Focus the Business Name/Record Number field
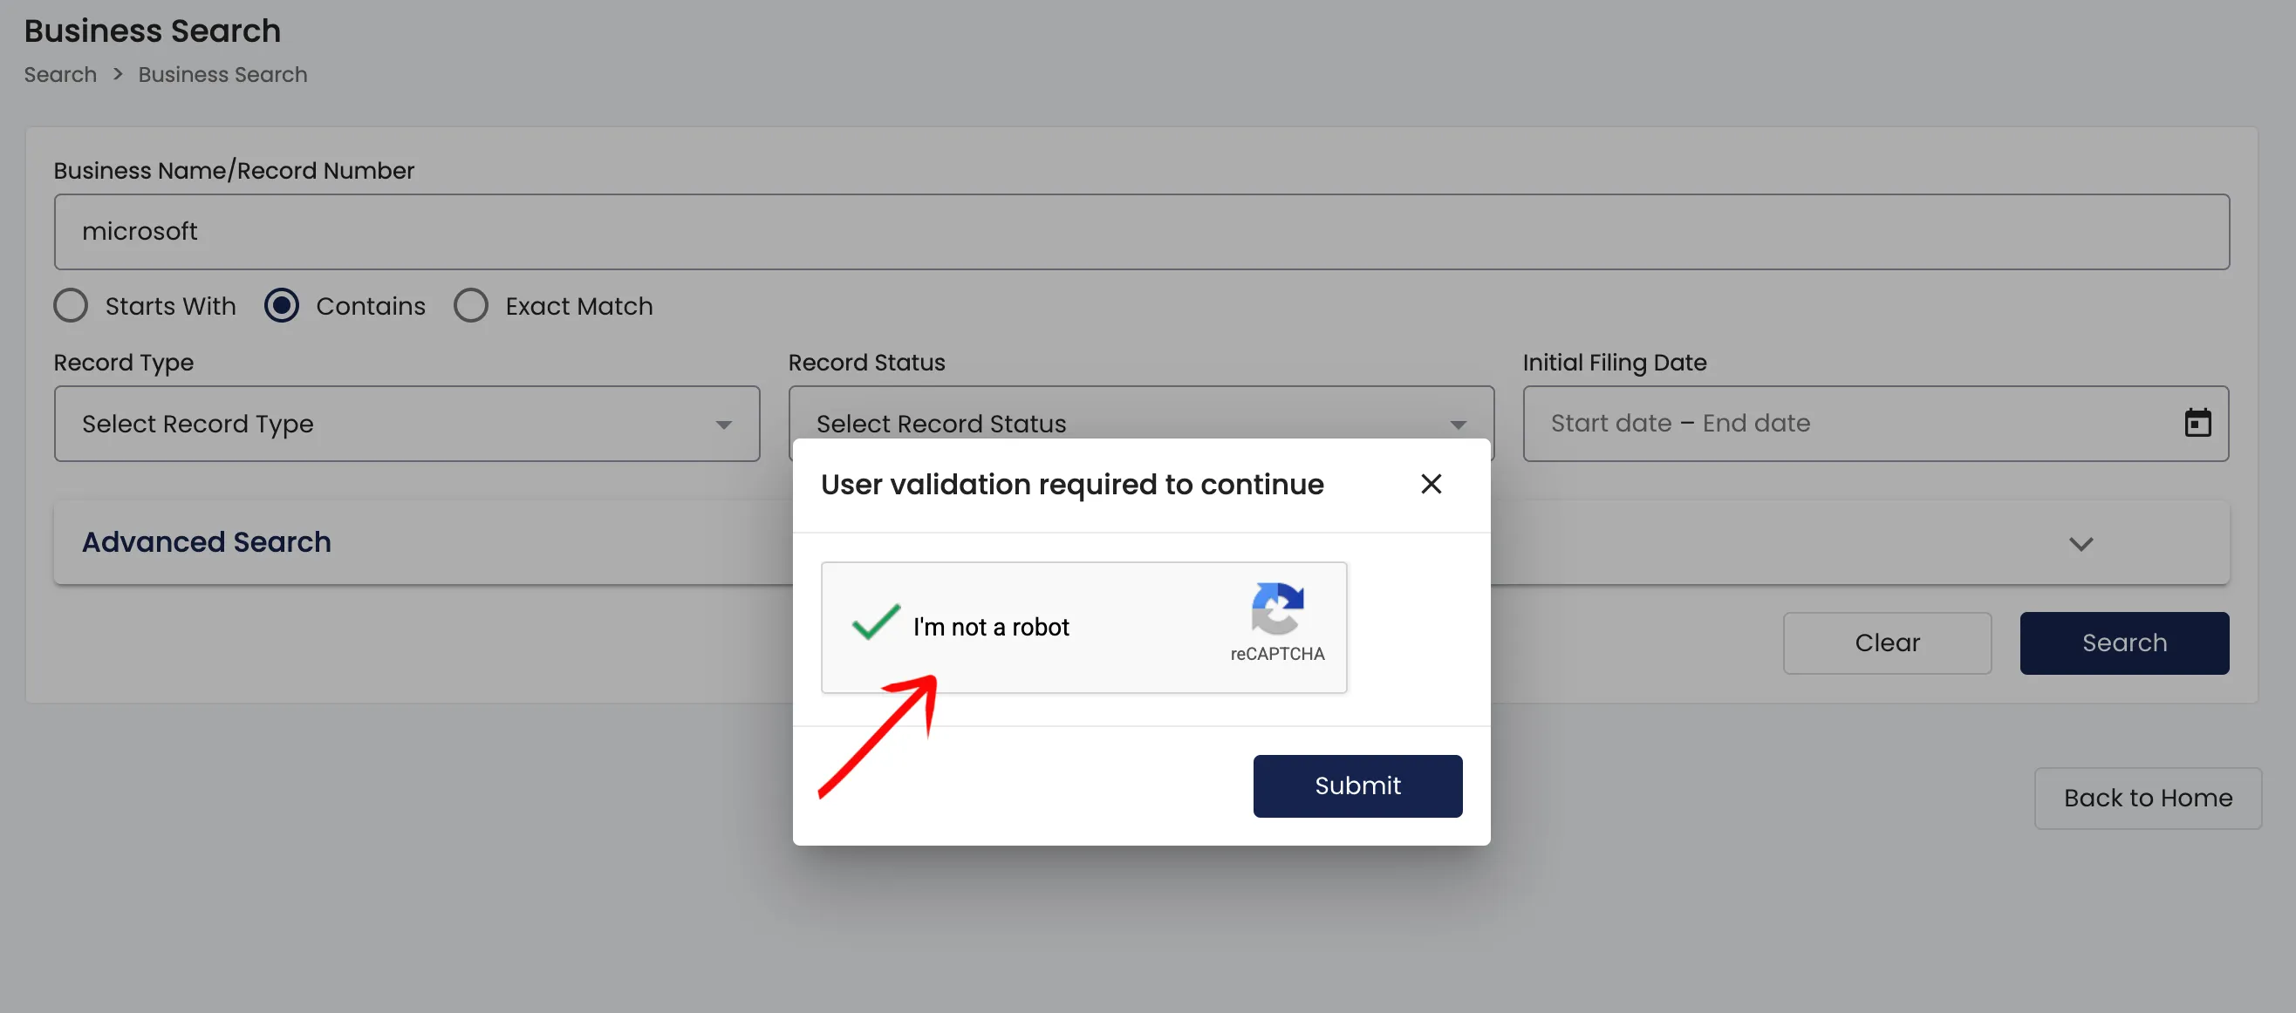 pos(1142,232)
